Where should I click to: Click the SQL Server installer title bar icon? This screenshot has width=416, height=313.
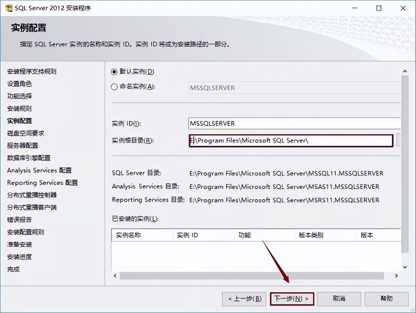point(8,8)
